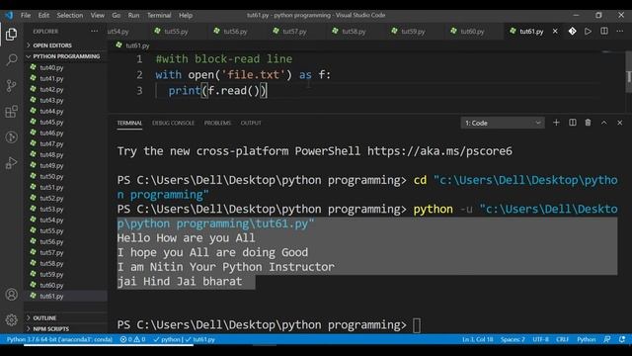Switch to the Debug Console tab

tap(173, 123)
